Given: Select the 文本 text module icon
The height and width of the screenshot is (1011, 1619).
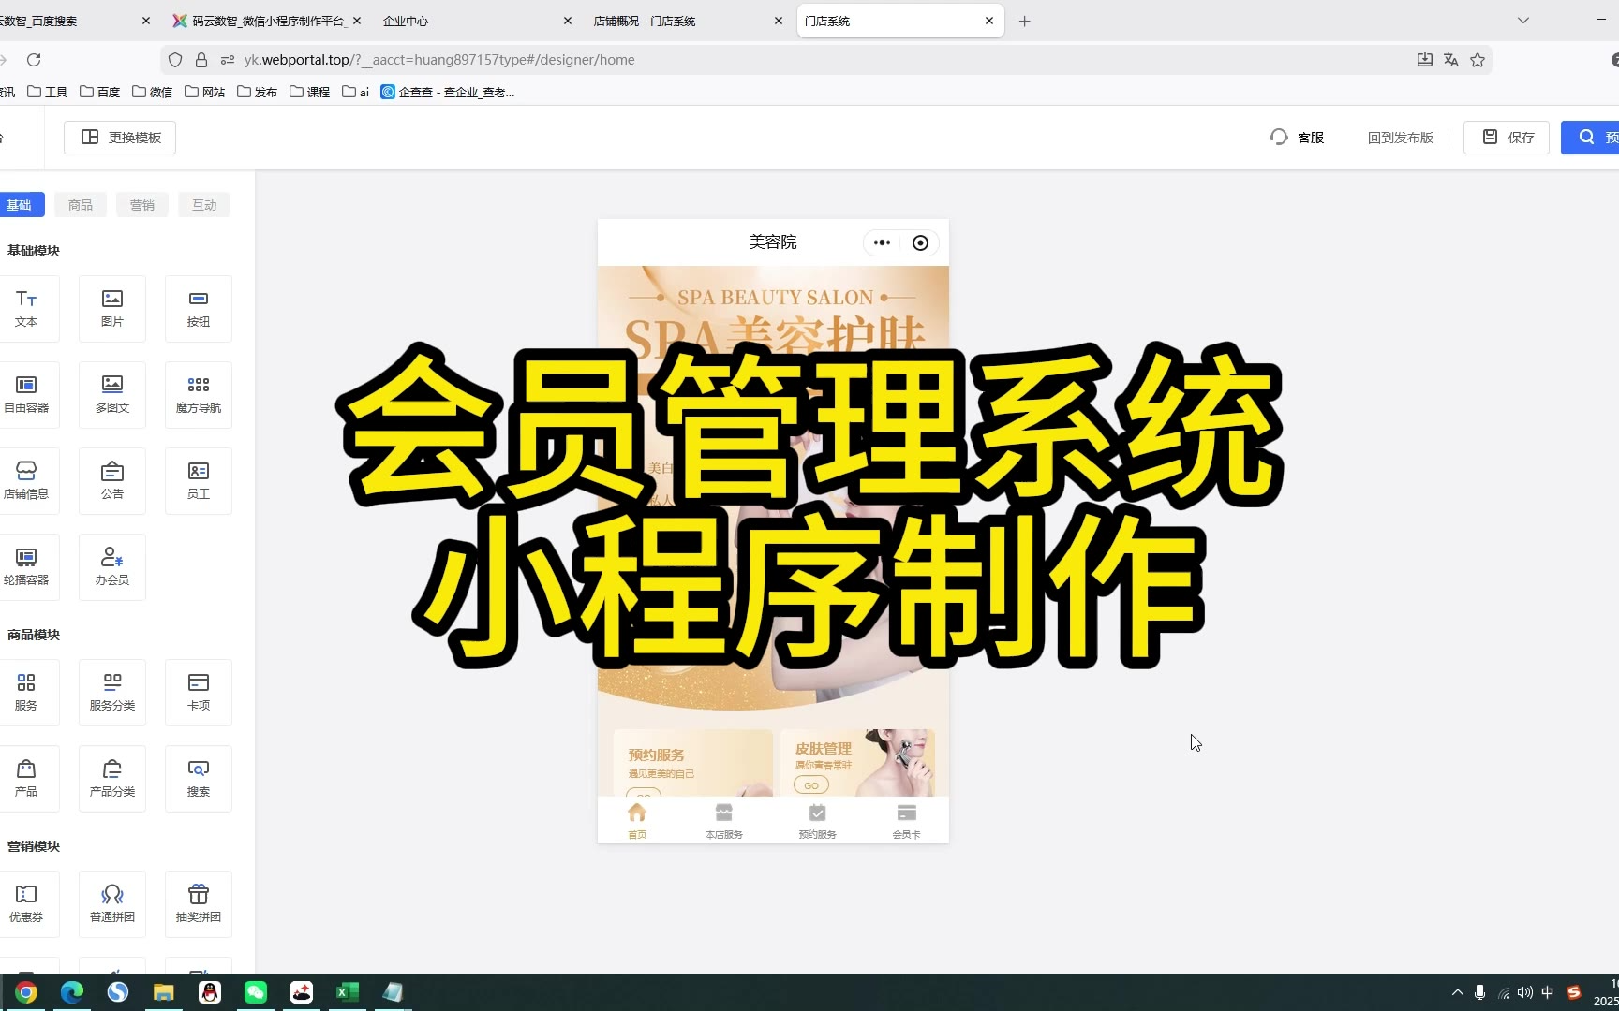Looking at the screenshot, I should 26,308.
